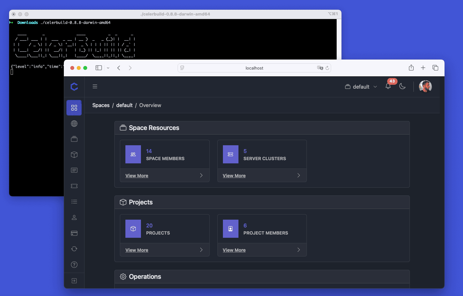Click the Server Clusters purple icon tile
Image resolution: width=463 pixels, height=296 pixels.
pos(231,154)
